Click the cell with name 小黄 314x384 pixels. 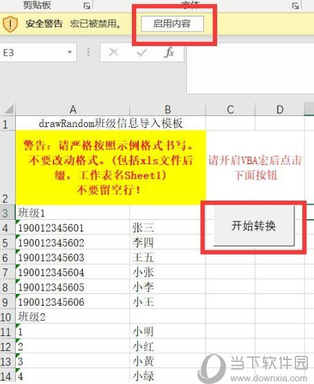tap(168, 361)
